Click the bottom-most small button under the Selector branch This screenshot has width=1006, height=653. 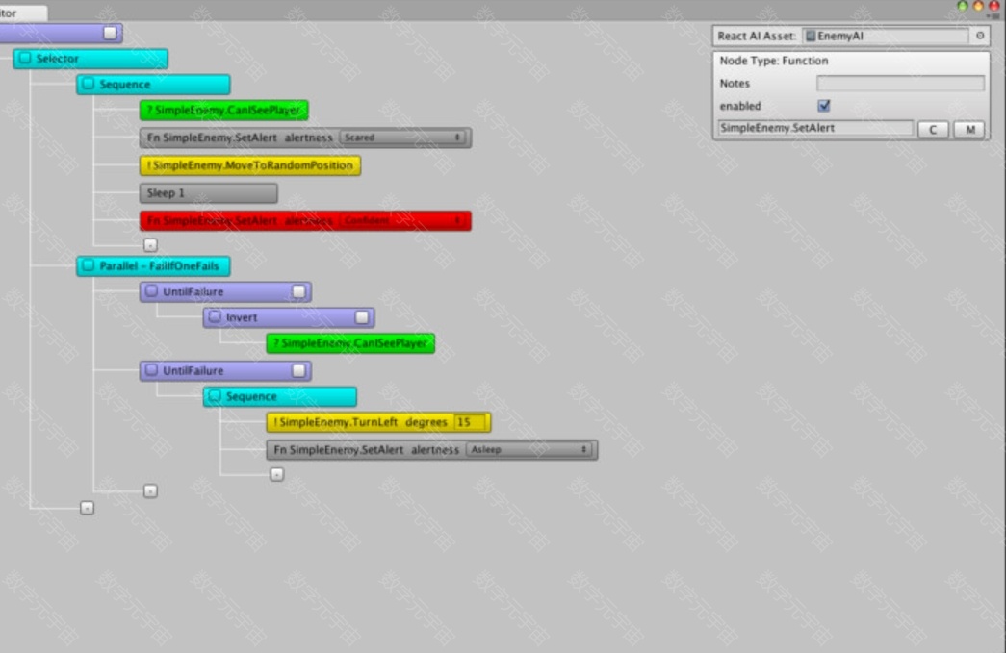click(87, 508)
